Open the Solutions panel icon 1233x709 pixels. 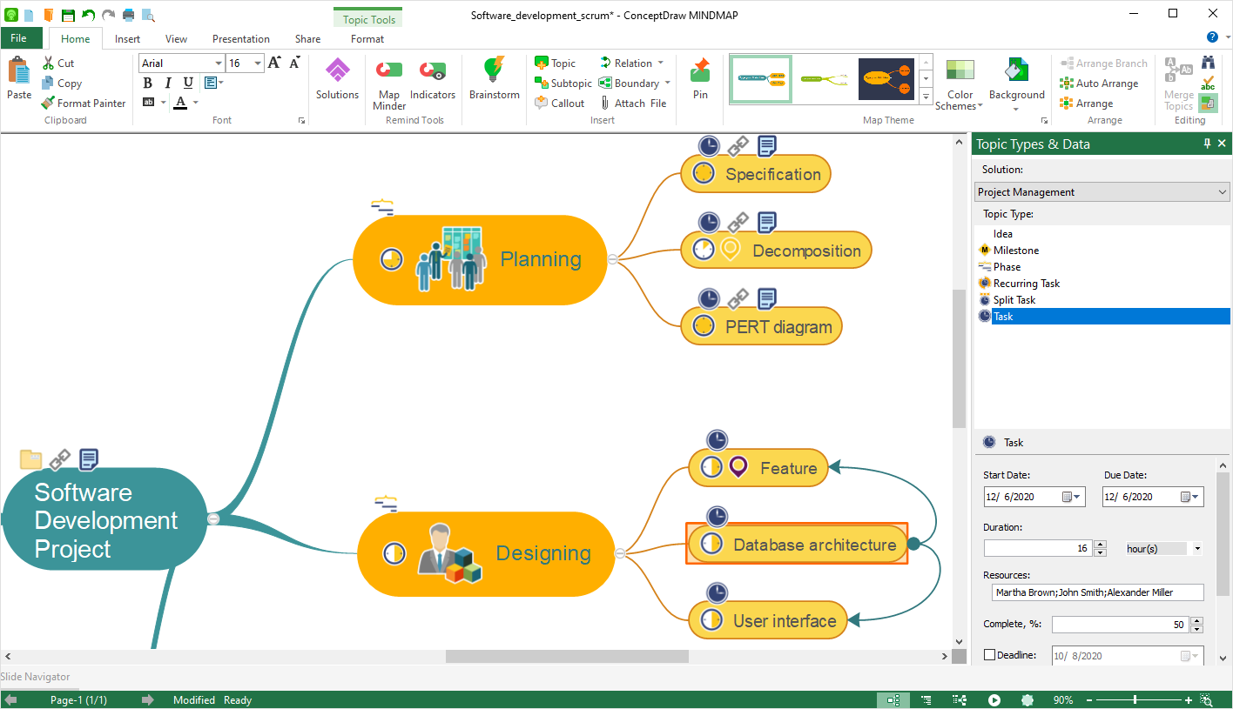tap(337, 71)
